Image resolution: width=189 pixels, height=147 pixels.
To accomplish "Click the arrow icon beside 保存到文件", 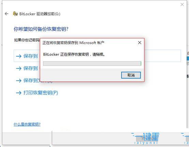I will coord(19,81).
